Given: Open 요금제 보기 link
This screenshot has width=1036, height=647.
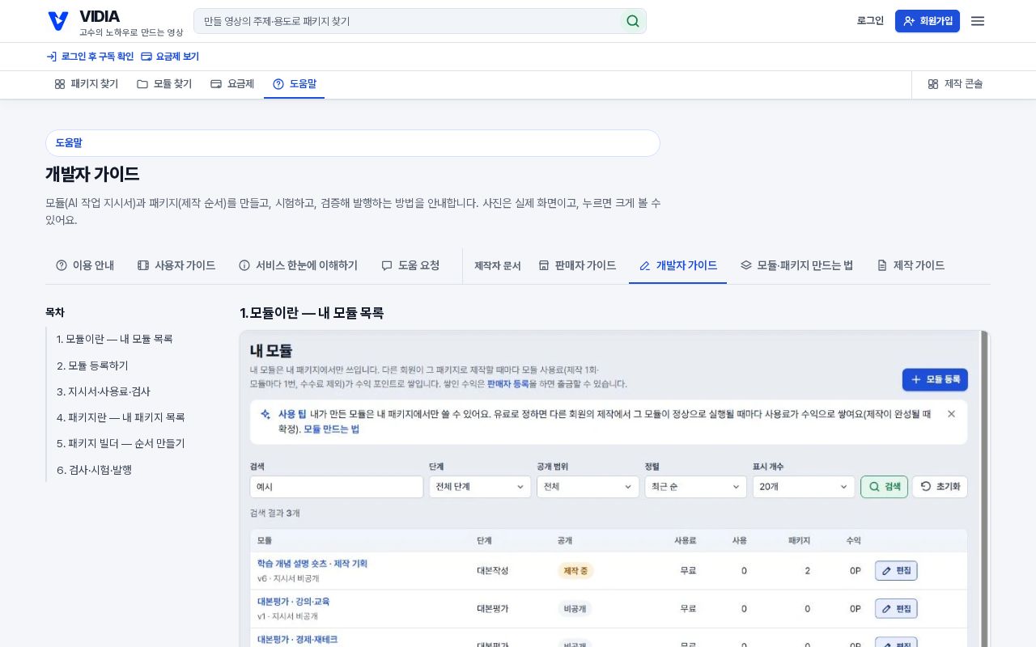Looking at the screenshot, I should [x=170, y=57].
